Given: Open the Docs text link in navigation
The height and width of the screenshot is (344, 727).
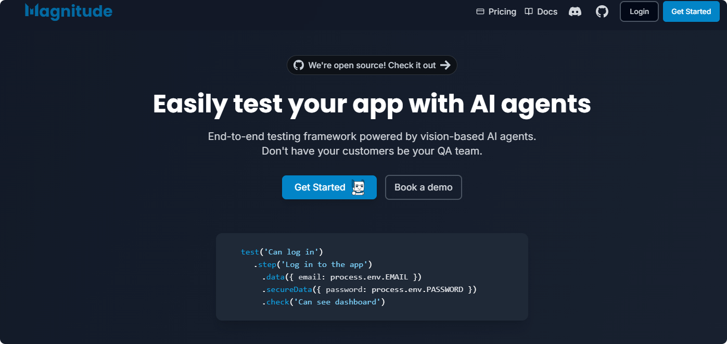Looking at the screenshot, I should pos(547,11).
